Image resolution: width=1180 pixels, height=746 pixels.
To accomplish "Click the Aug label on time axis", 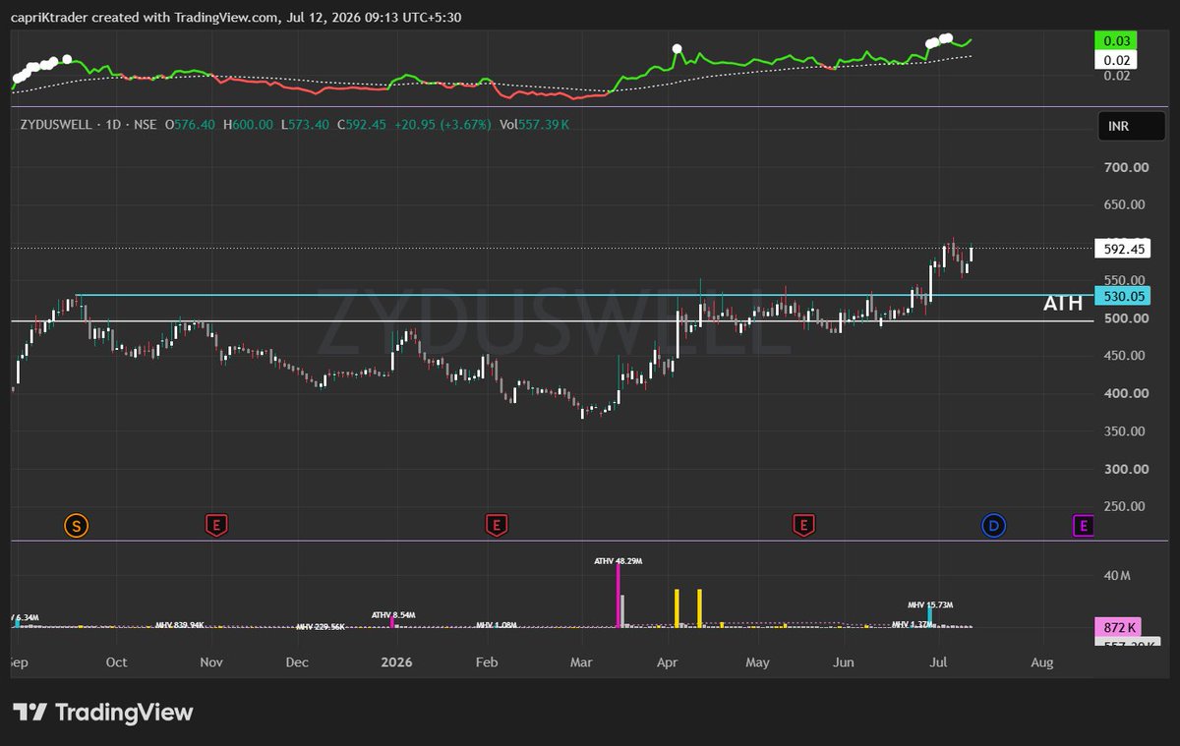I will (1042, 662).
